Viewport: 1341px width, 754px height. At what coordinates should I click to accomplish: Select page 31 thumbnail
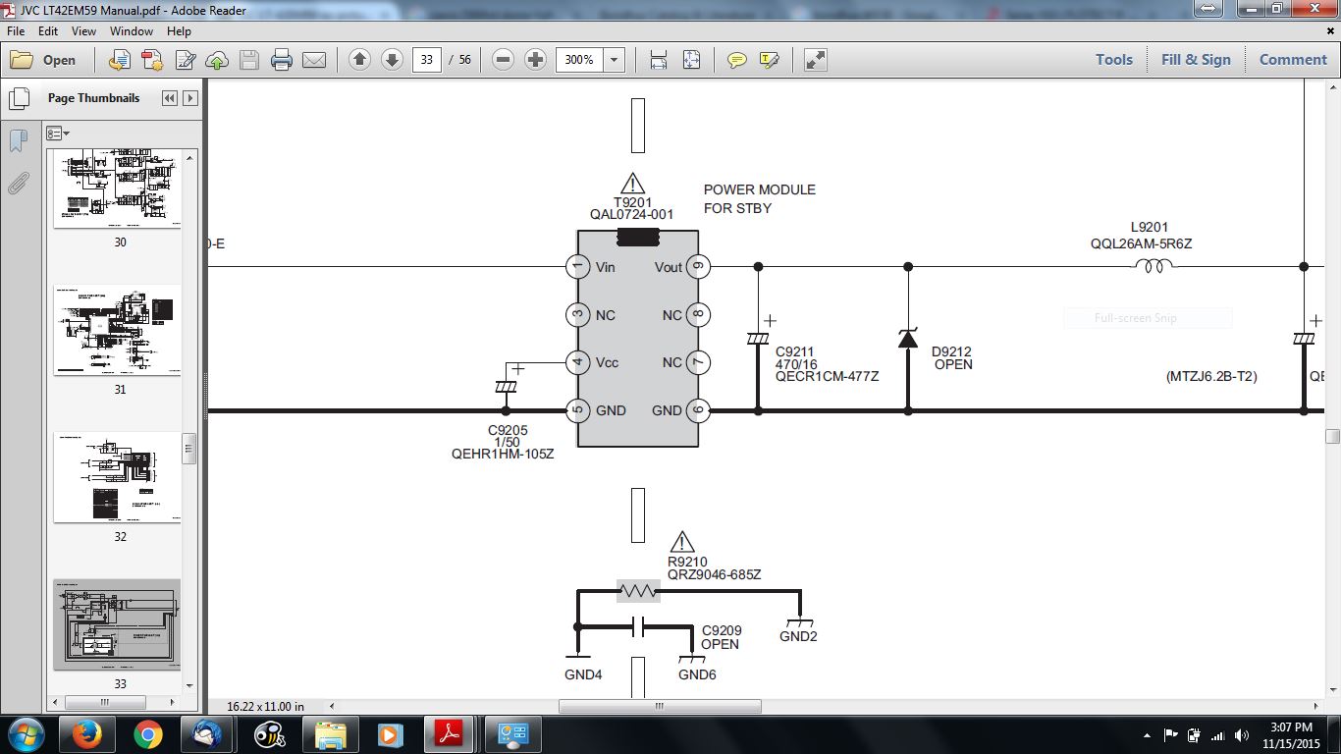(118, 331)
